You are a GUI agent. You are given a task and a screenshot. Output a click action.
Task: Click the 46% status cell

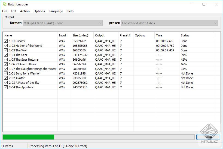pyautogui.click(x=184, y=64)
